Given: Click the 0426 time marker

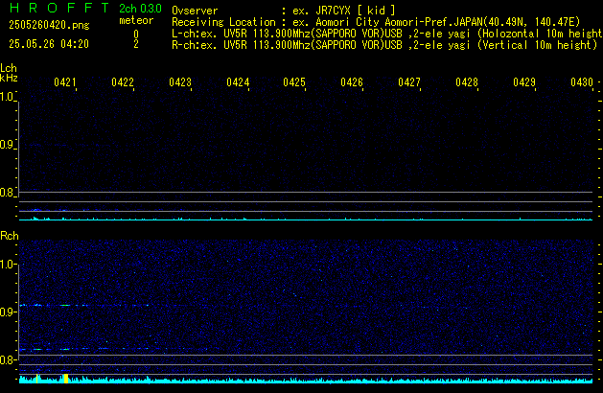Looking at the screenshot, I should [x=352, y=82].
